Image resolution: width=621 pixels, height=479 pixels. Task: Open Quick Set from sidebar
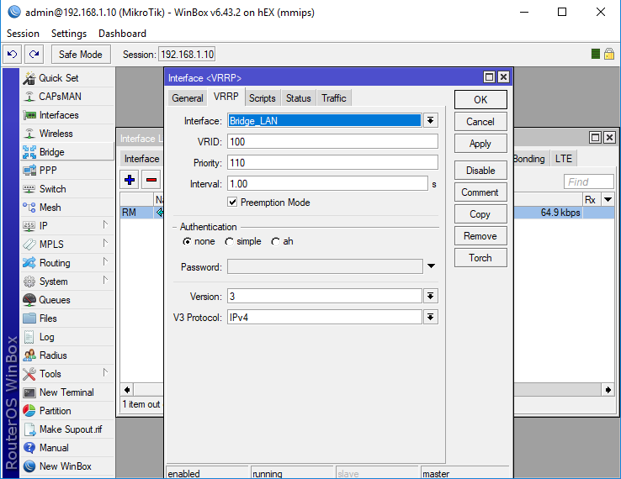click(x=67, y=78)
